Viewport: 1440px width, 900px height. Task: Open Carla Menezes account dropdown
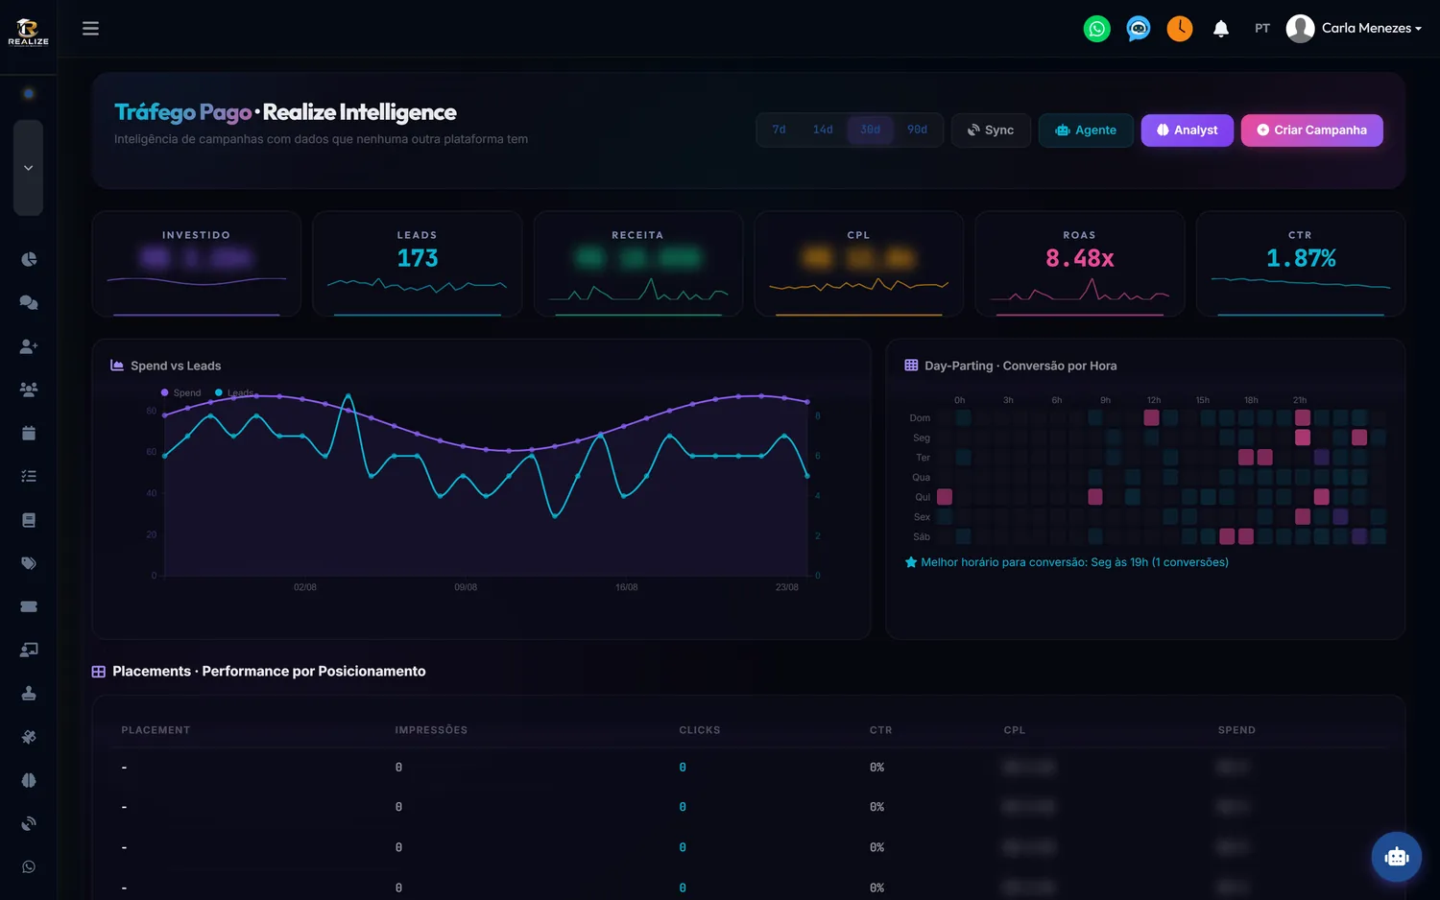click(1372, 29)
